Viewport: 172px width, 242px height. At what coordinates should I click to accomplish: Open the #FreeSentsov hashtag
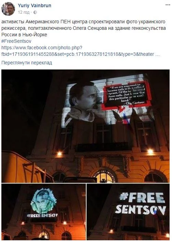16,41
